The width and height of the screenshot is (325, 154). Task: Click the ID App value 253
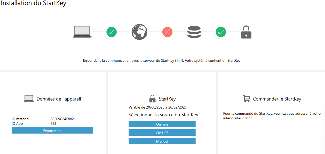(x=53, y=124)
